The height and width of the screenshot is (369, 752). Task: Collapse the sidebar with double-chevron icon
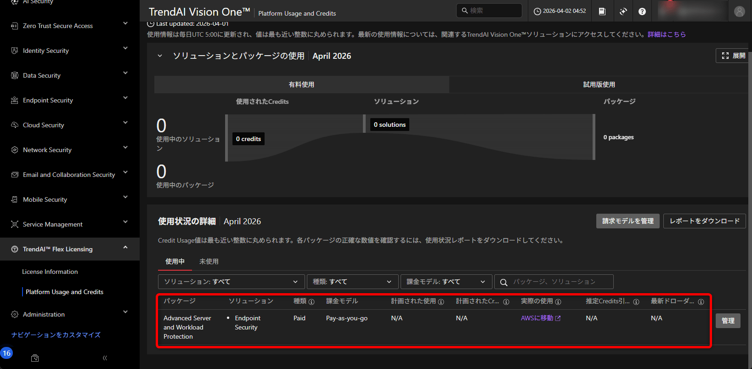[x=105, y=358]
